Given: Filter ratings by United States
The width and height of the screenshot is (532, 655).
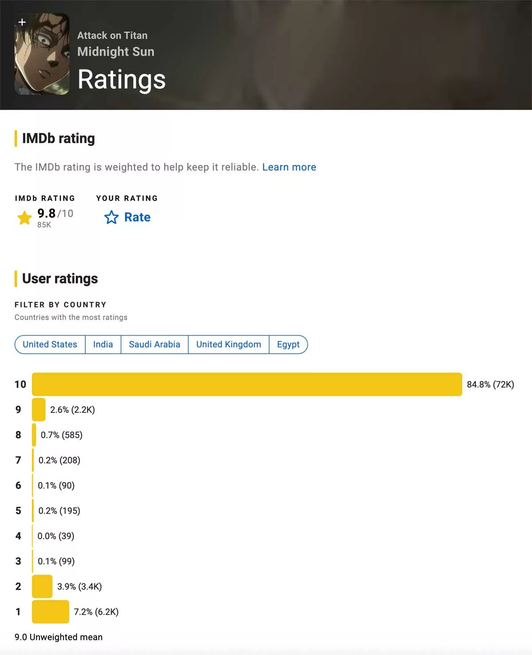Looking at the screenshot, I should (x=50, y=344).
